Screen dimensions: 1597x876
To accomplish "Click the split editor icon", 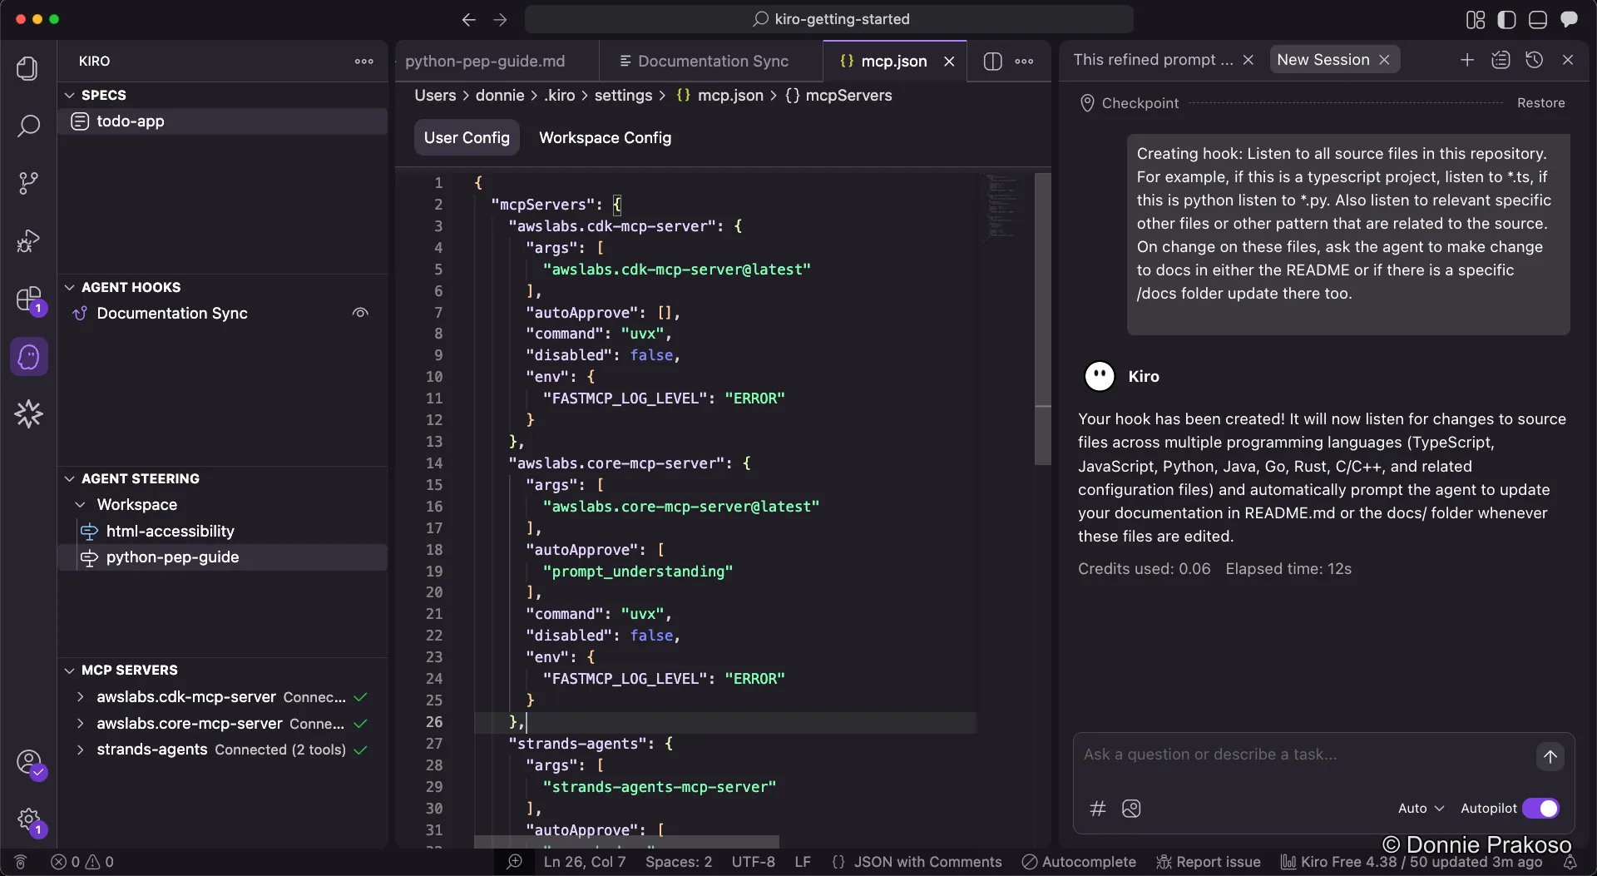I will coord(992,62).
